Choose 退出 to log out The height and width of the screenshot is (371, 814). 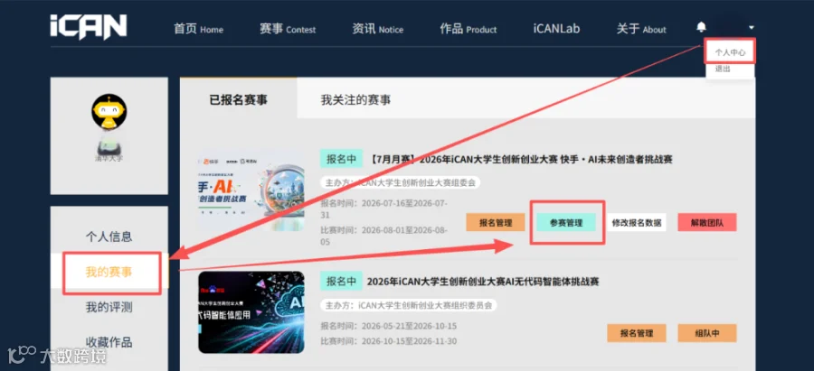point(723,69)
